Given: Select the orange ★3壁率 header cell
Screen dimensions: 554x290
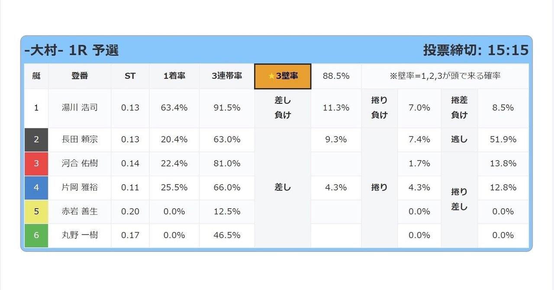Looking at the screenshot, I should coord(283,76).
